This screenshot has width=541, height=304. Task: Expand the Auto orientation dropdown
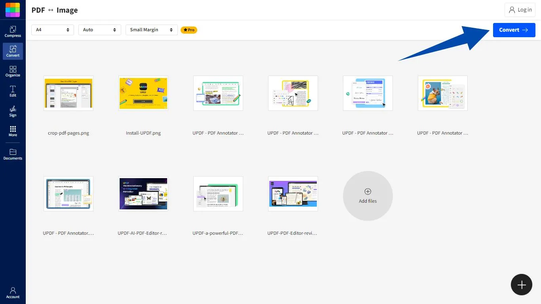click(x=99, y=30)
